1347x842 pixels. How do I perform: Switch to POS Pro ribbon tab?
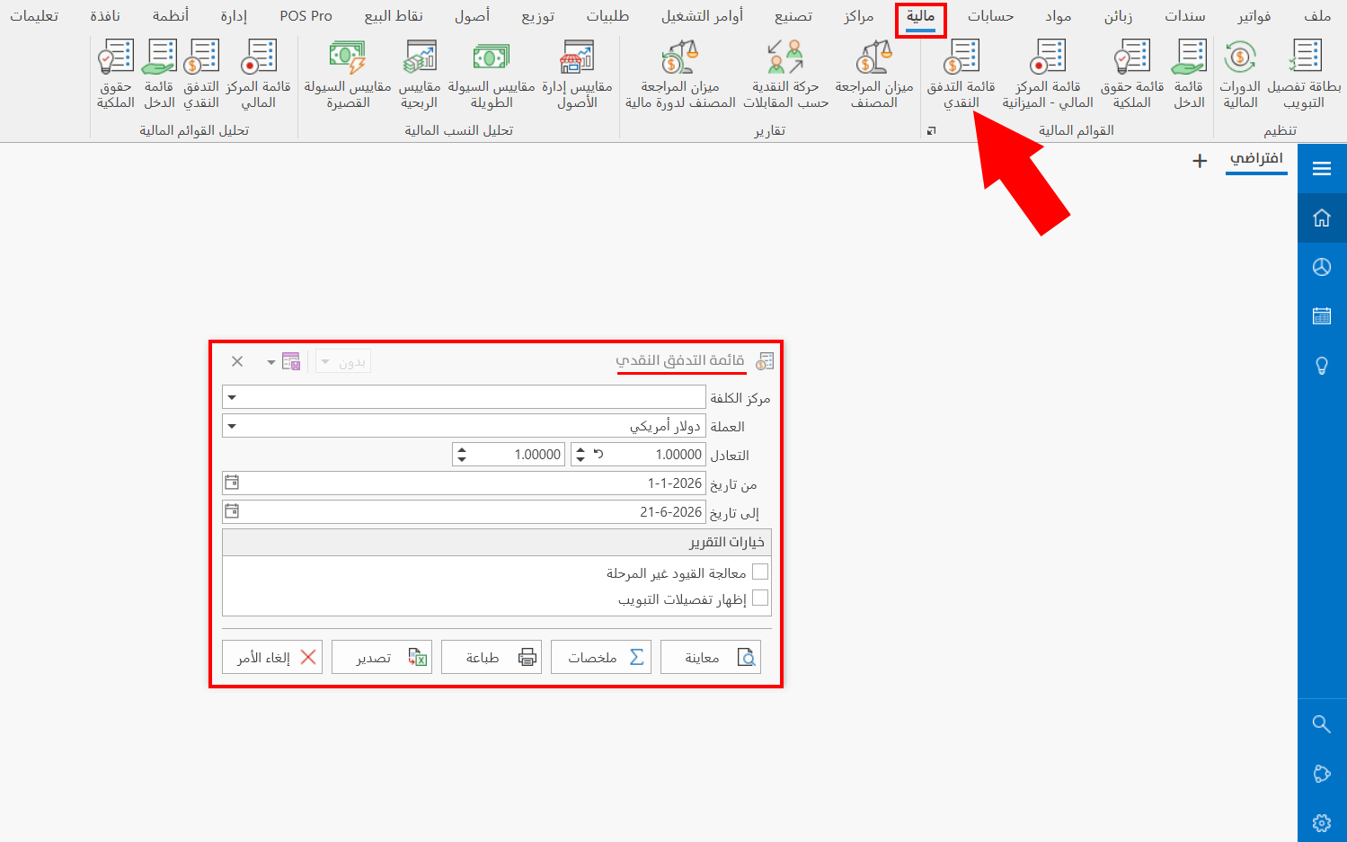point(306,16)
